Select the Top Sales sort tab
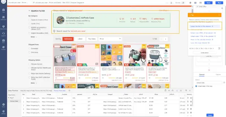The height and width of the screenshot is (117, 226). click(92, 39)
